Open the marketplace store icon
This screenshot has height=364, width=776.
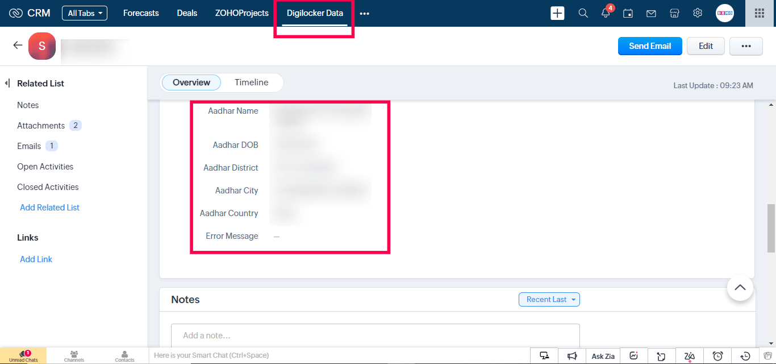[674, 13]
